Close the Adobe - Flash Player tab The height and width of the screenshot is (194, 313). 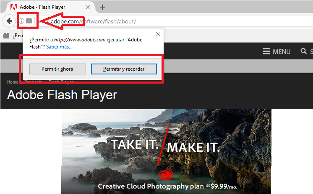pyautogui.click(x=87, y=7)
